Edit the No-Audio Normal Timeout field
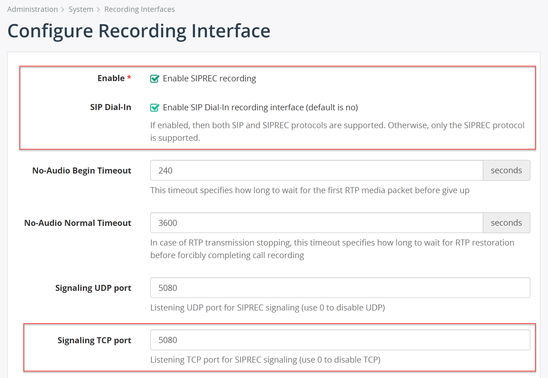The height and width of the screenshot is (378, 548). coord(317,223)
